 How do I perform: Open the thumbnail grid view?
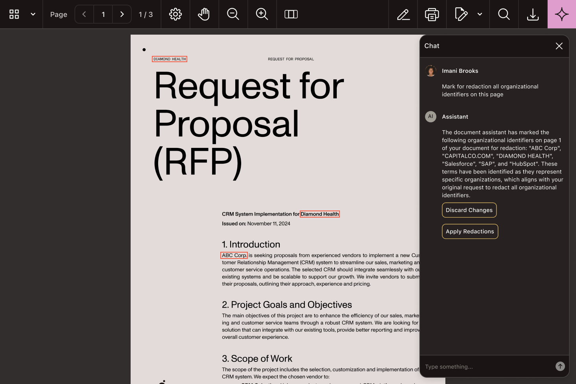14,14
